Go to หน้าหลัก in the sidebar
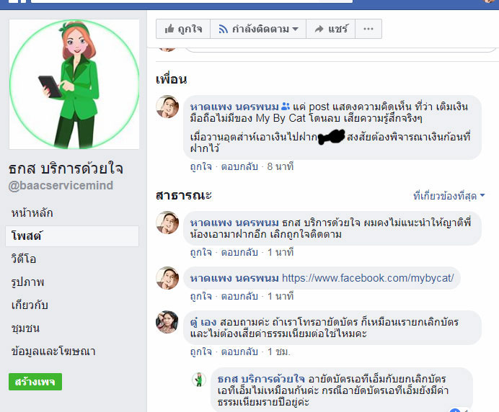The width and height of the screenshot is (499, 412). tap(32, 212)
